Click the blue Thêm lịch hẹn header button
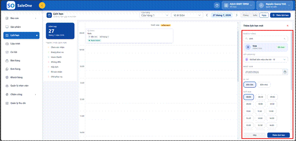Viewport: 296px width, 141px height. (x=280, y=15)
